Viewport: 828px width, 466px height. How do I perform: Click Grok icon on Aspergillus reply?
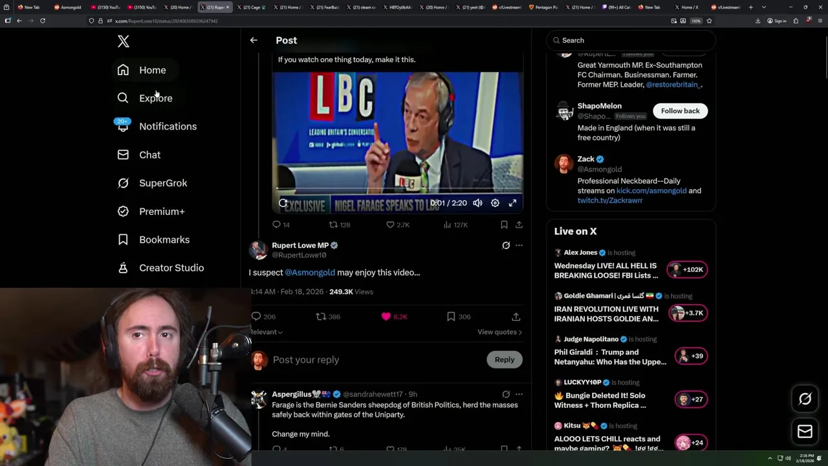coord(506,394)
